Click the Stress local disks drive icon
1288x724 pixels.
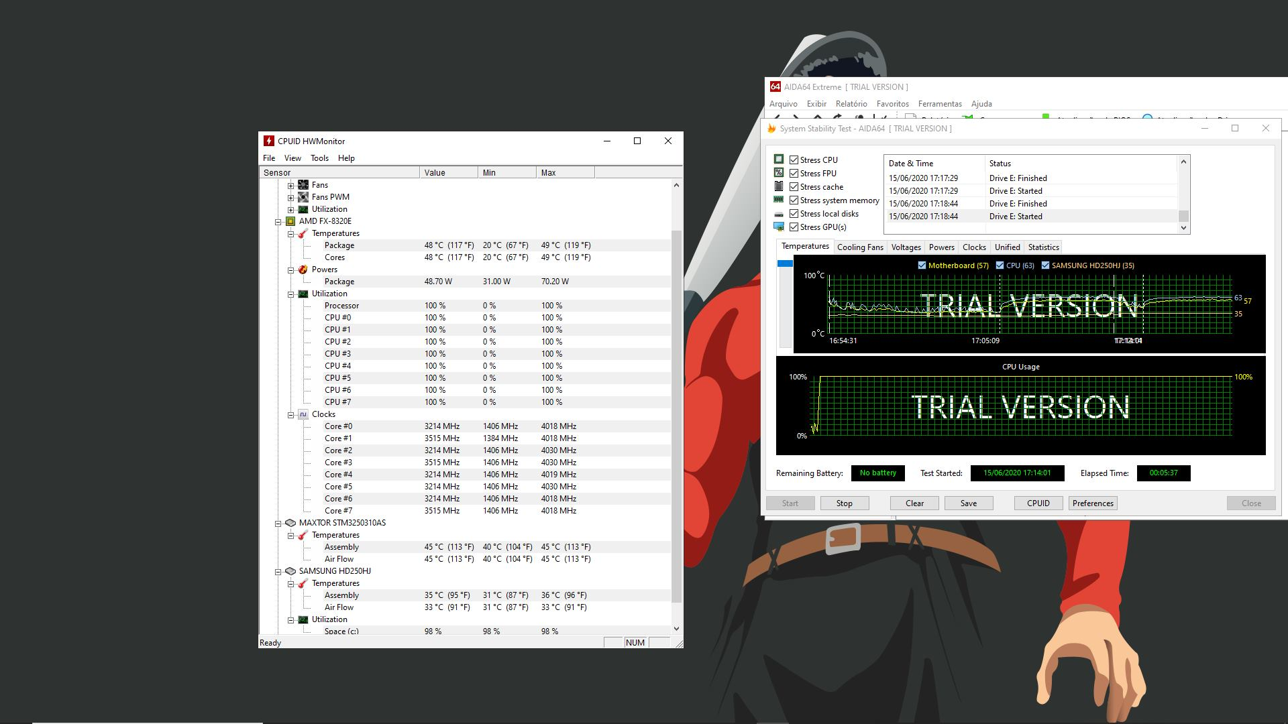point(779,214)
